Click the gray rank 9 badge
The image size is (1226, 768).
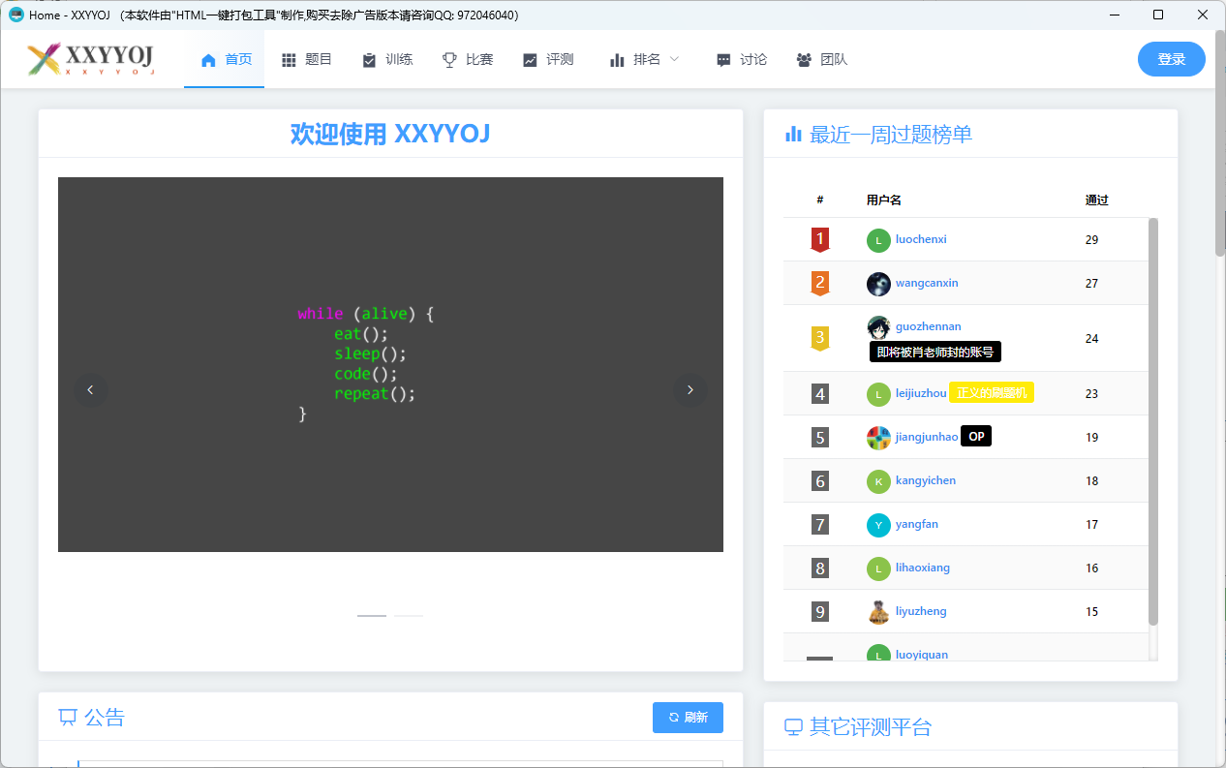[820, 612]
